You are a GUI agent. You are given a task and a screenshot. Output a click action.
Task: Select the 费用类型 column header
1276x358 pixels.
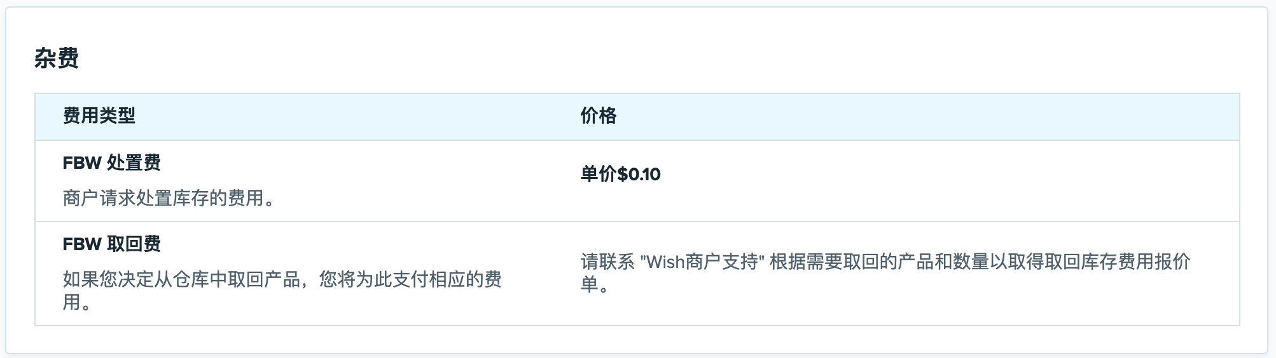coord(99,116)
